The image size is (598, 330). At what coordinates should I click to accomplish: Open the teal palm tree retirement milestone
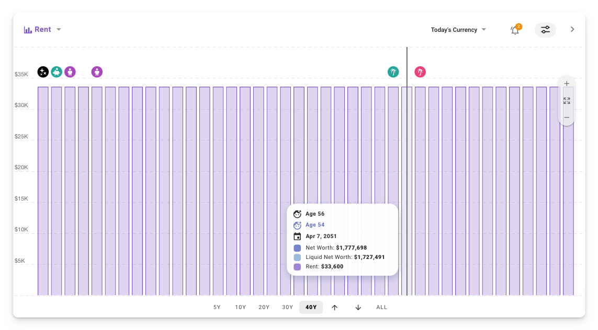pos(393,72)
